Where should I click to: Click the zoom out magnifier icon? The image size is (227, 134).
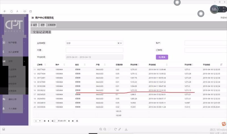coord(105,129)
